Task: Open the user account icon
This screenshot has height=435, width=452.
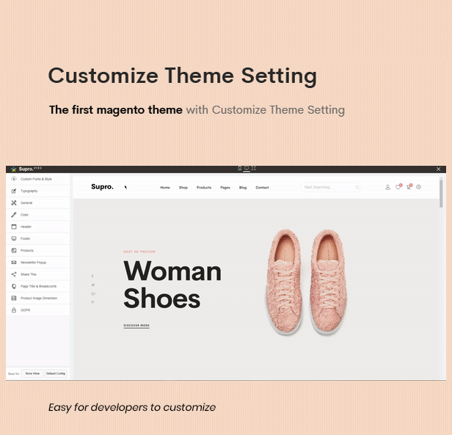Action: click(x=387, y=187)
